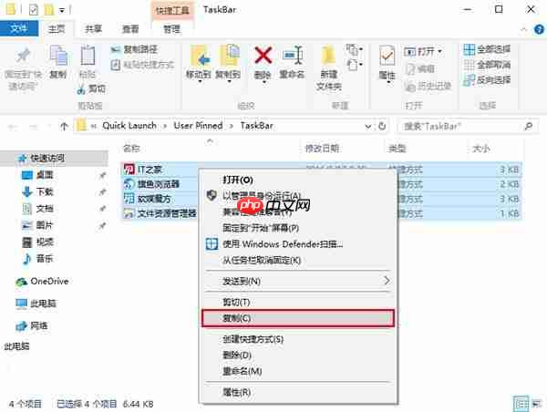The width and height of the screenshot is (547, 412).
Task: Click the Properties (属性) ribbon icon
Action: point(387,57)
